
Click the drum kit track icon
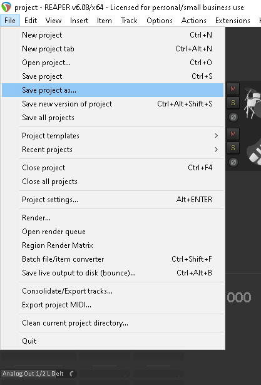click(252, 103)
